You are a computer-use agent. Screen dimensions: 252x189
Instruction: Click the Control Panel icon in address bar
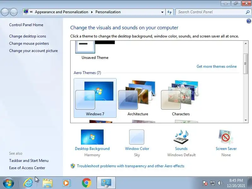[26, 12]
